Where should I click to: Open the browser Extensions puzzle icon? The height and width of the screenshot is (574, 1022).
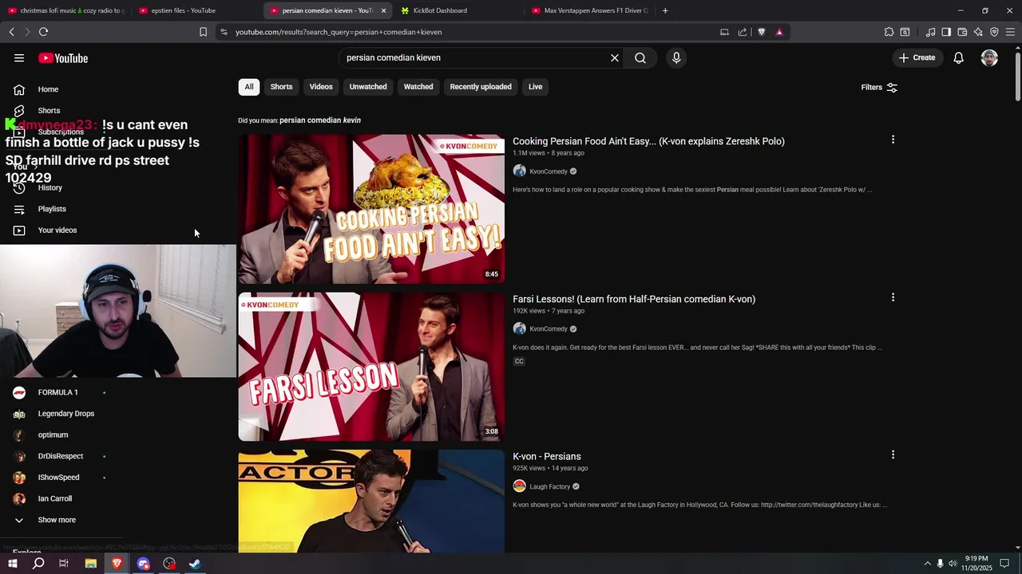tap(889, 32)
